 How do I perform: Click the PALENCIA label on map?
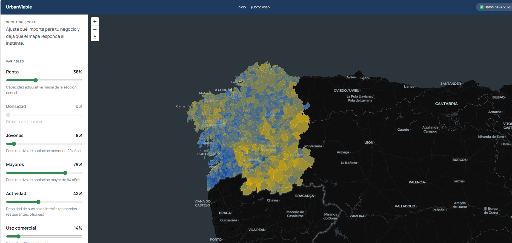417,182
